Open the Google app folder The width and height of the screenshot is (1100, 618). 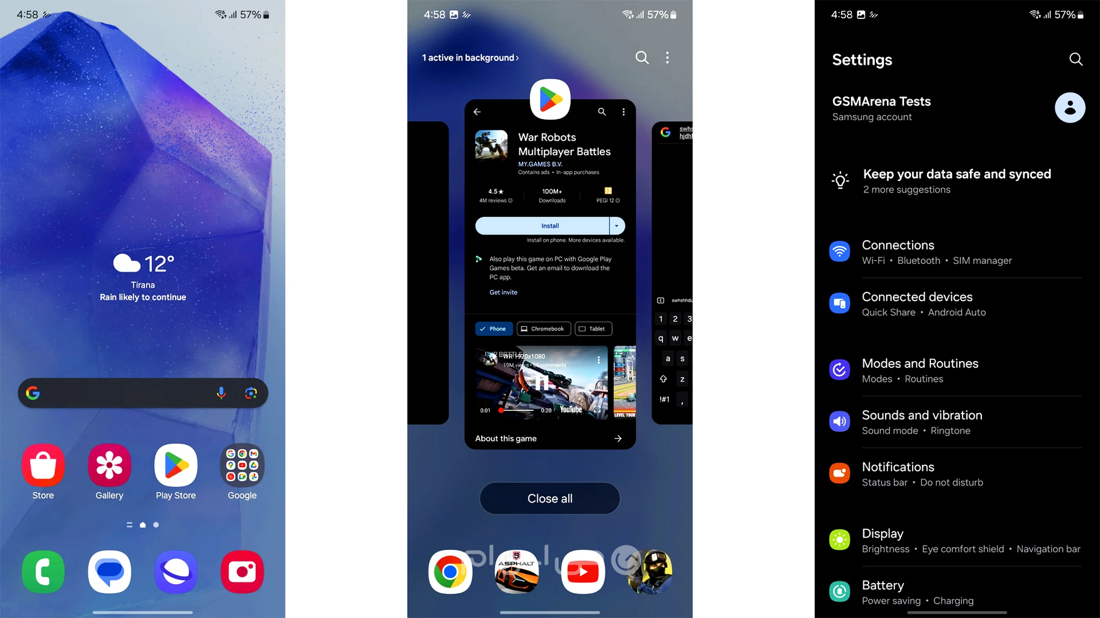pos(242,464)
